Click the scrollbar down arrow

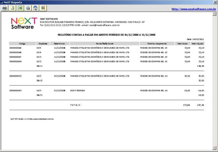(214, 148)
